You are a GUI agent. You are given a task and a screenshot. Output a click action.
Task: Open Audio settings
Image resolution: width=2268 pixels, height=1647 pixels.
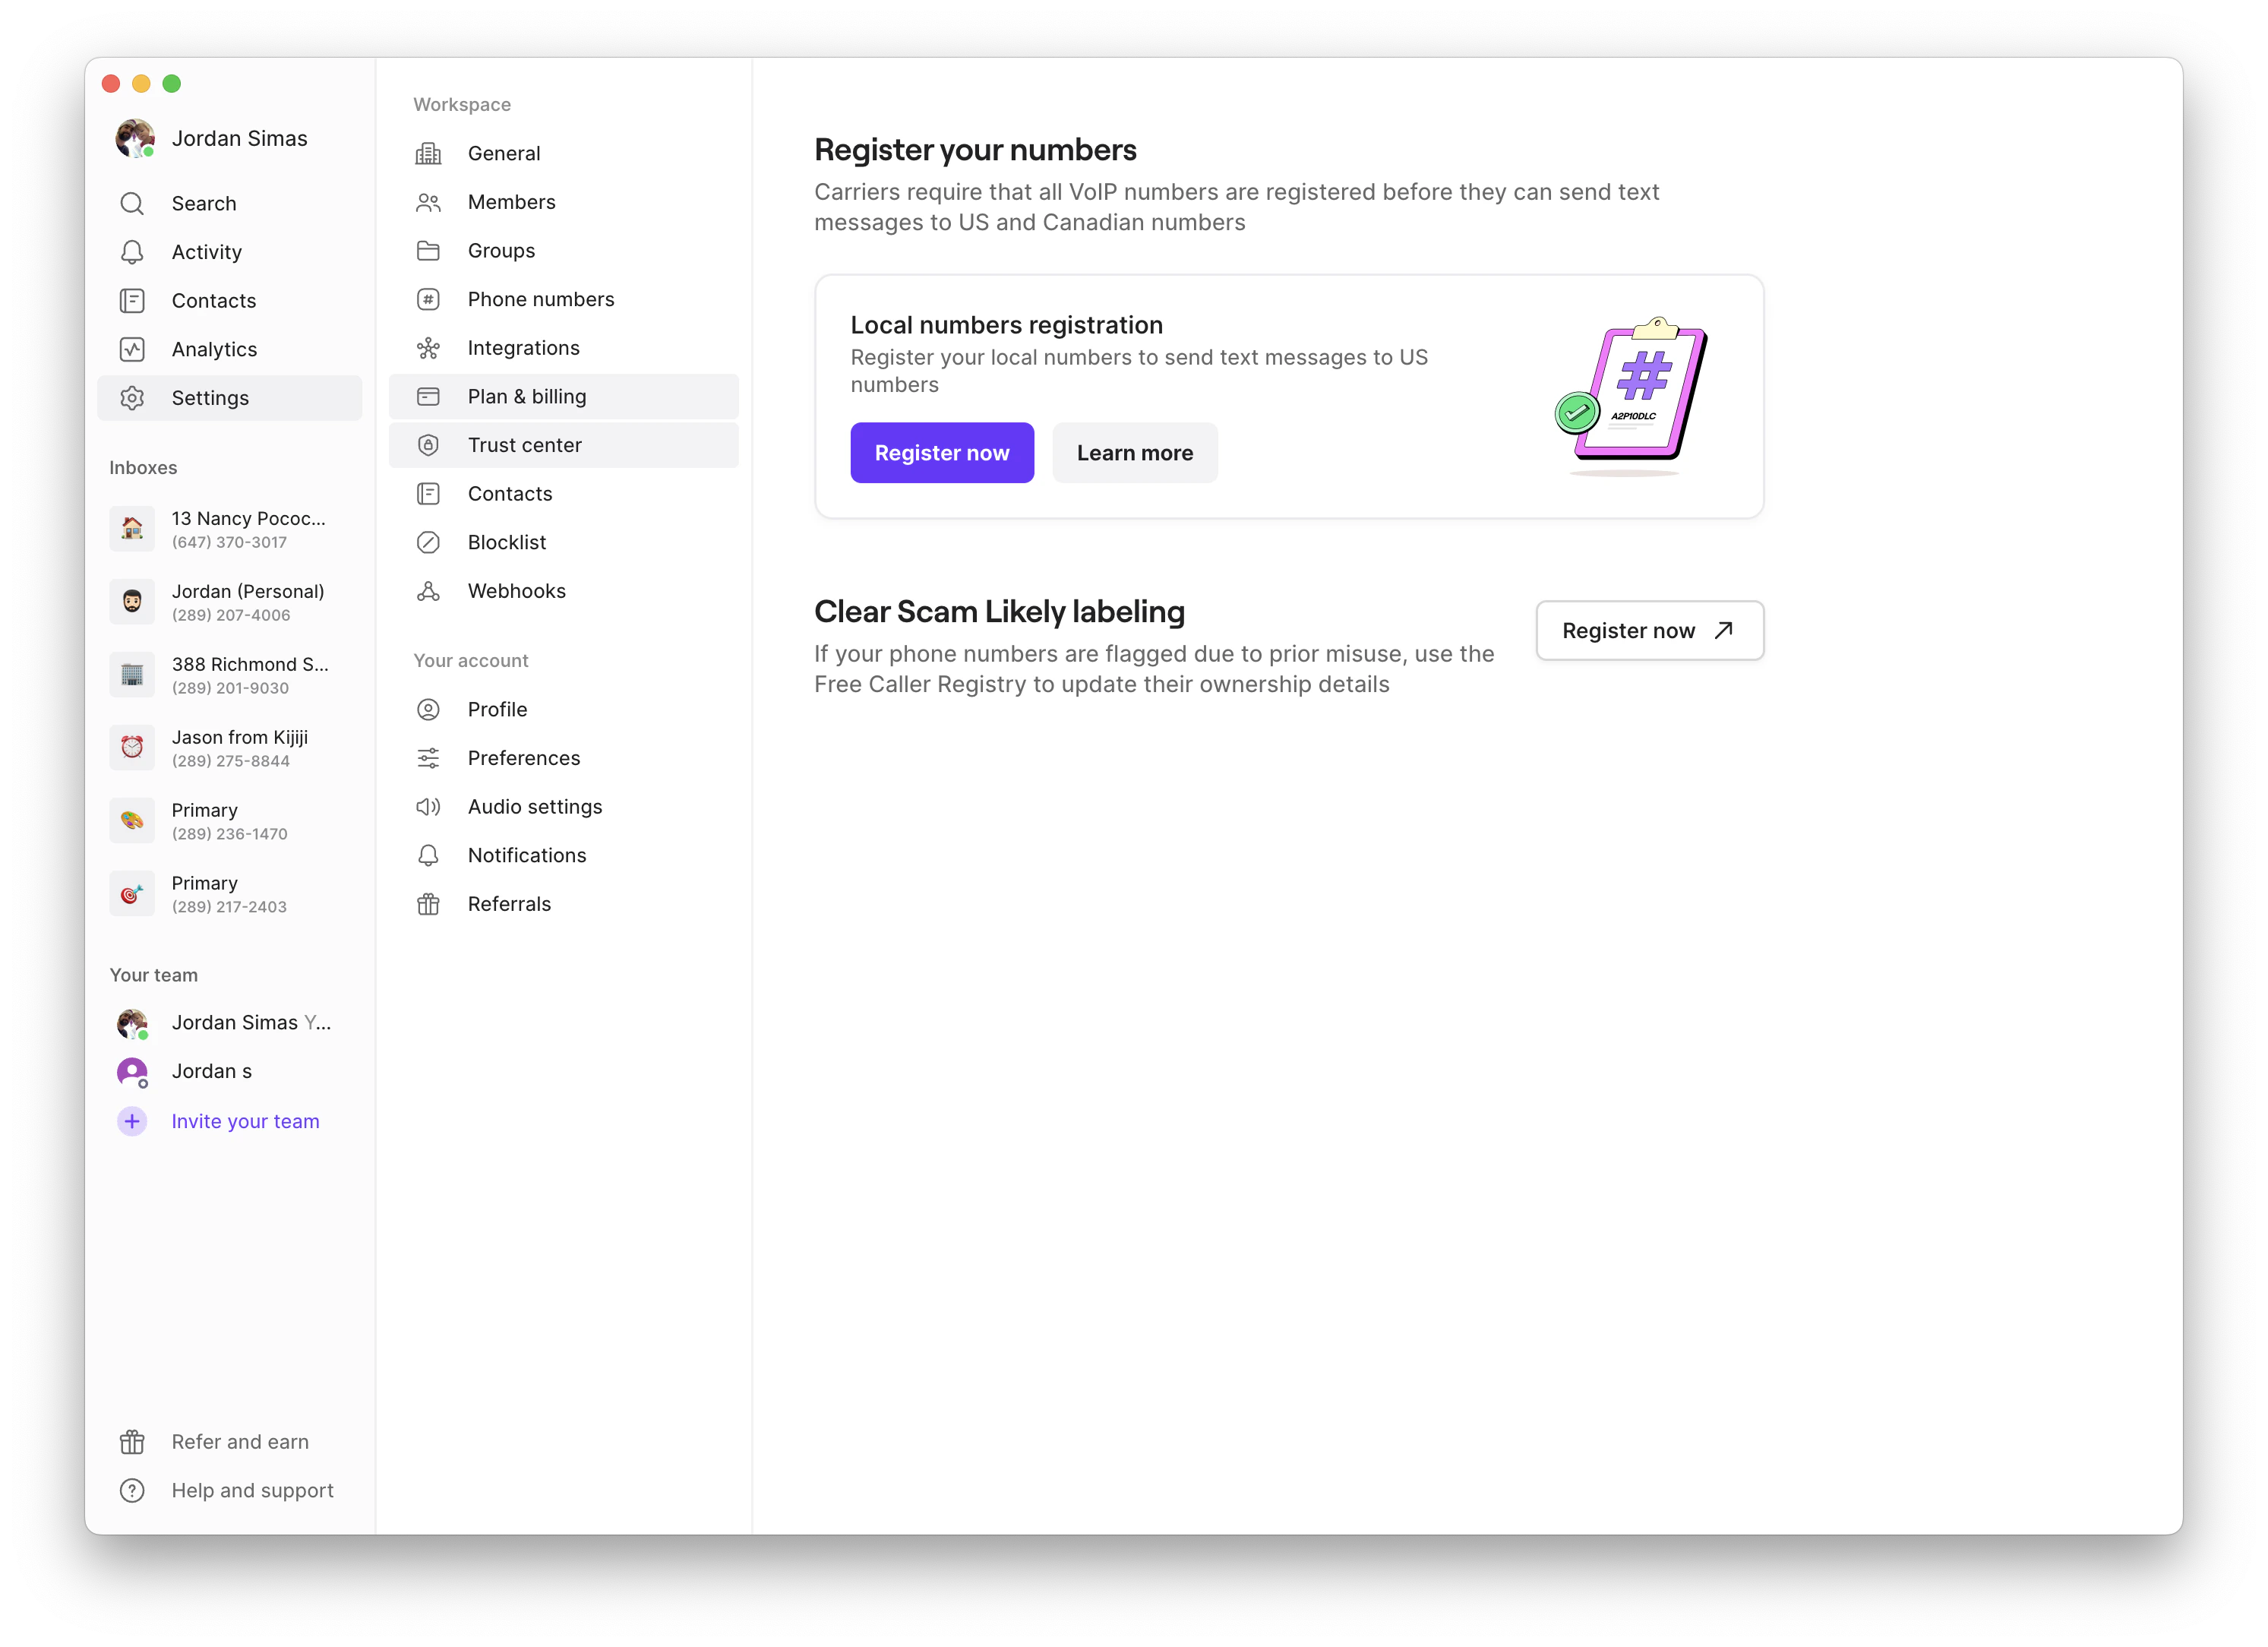pyautogui.click(x=534, y=806)
